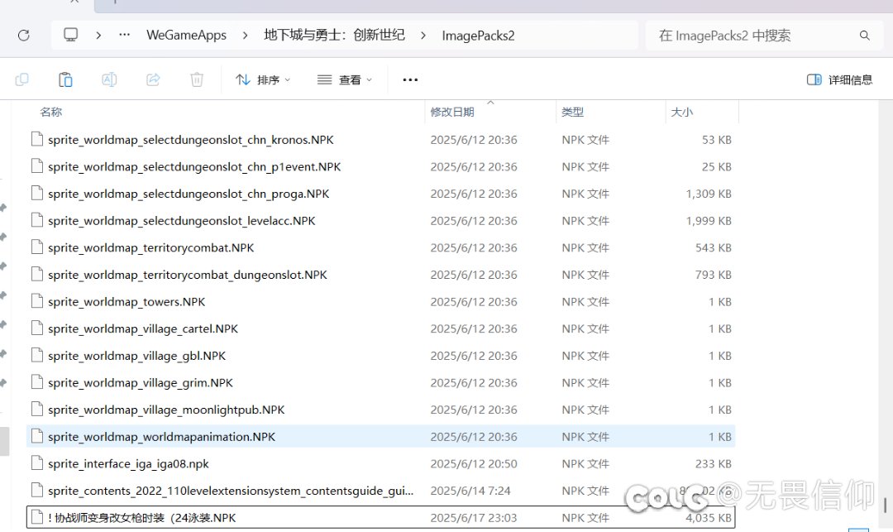Image resolution: width=893 pixels, height=532 pixels.
Task: Click the 1,999 KB size cell
Action: click(709, 221)
